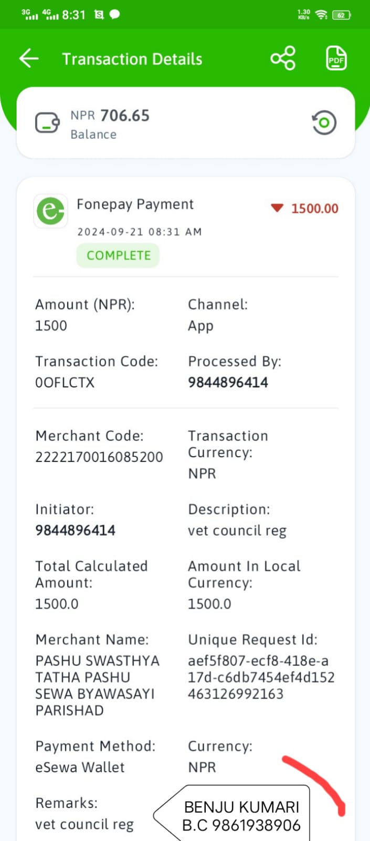This screenshot has width=370, height=841.
Task: Tap the share transaction icon
Action: point(283,58)
